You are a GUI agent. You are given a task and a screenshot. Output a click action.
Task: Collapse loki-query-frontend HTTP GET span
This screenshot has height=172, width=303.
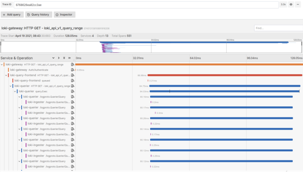click(x=6, y=75)
